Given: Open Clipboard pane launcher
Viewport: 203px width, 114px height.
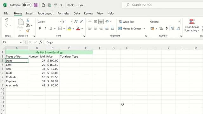Looking at the screenshot, I should [34, 36].
